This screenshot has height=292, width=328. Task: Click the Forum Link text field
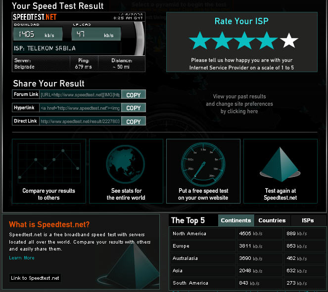tap(80, 94)
